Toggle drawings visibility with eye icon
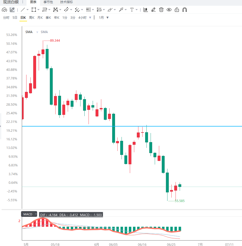 tap(169, 10)
